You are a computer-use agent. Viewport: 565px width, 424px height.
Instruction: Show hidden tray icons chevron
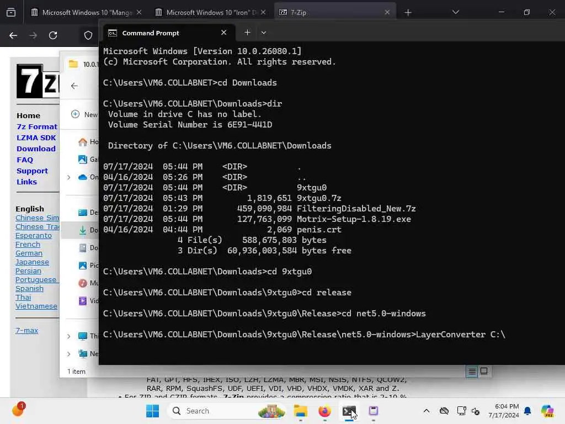(x=427, y=411)
